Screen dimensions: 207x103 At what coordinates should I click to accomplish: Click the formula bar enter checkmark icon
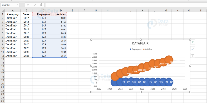tap(35, 5)
